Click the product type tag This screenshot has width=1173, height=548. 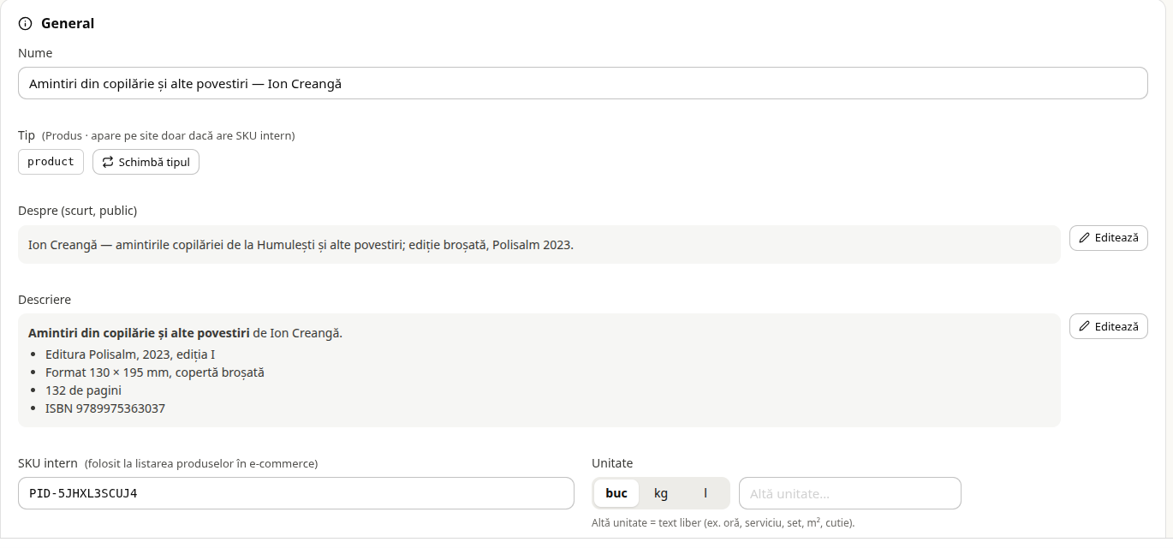click(51, 162)
